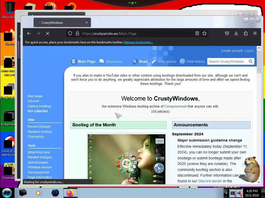Open Main page sidebar link
Image resolution: width=265 pixels, height=198 pixels.
click(x=35, y=96)
